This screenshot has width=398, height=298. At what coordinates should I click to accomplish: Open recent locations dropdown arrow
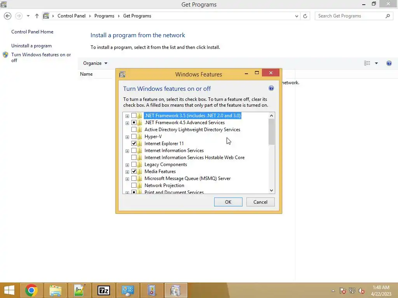click(28, 16)
